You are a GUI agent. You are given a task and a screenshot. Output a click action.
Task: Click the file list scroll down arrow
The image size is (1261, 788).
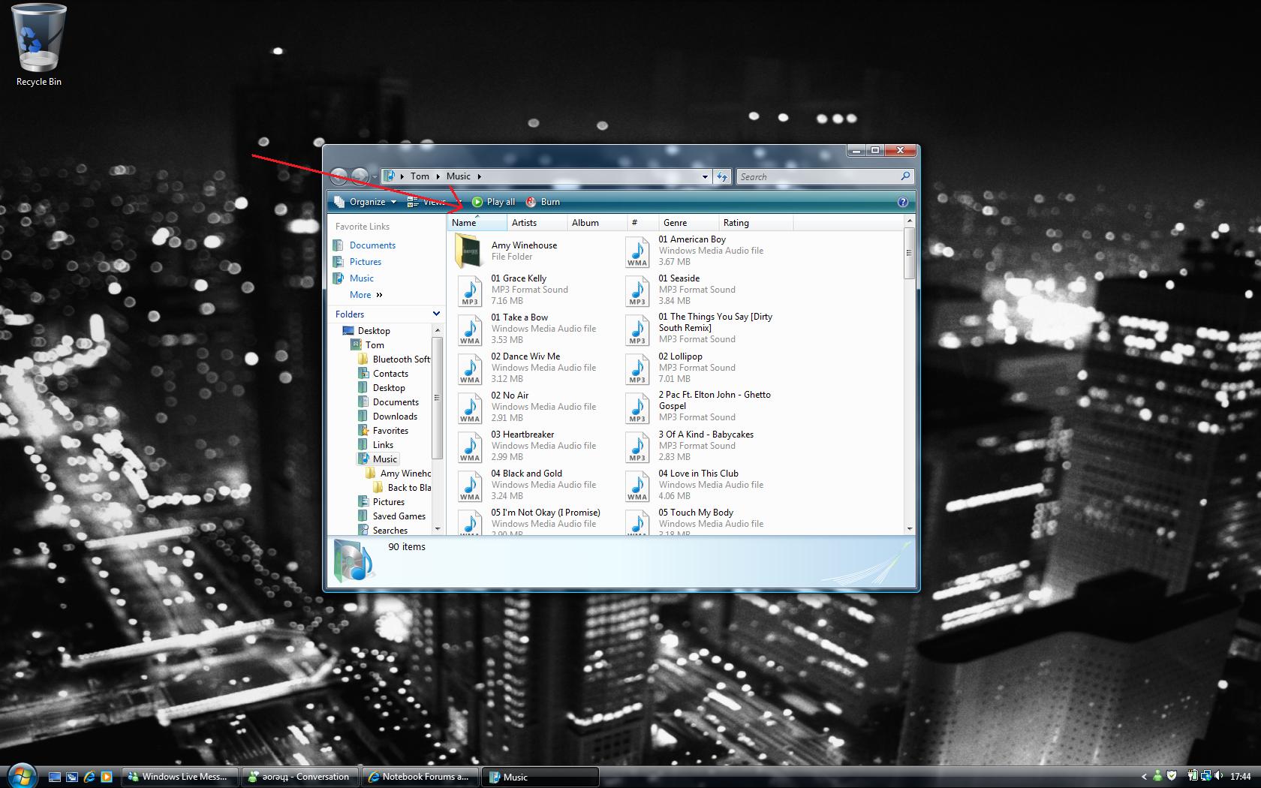(x=909, y=529)
